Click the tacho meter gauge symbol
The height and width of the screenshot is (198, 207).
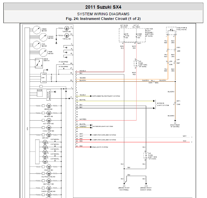(x=43, y=37)
